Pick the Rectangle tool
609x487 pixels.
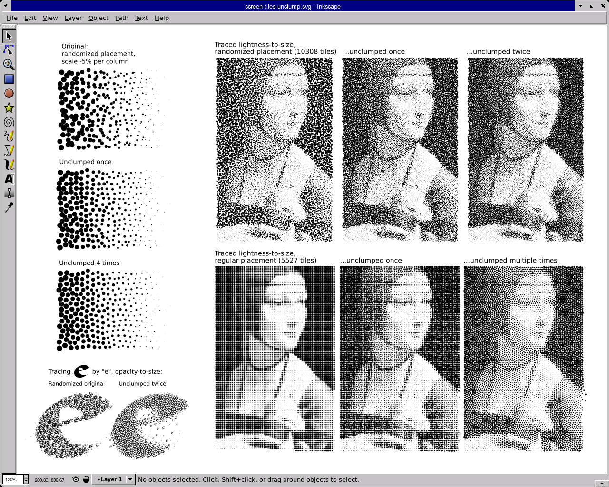[9, 79]
